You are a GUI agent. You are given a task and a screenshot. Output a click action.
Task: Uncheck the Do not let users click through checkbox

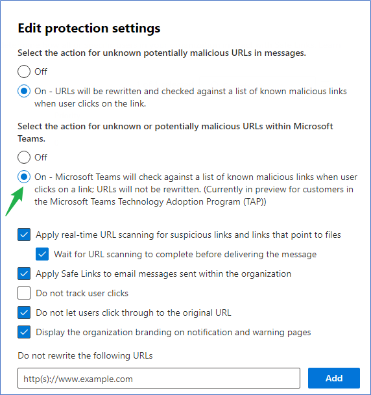pos(24,312)
